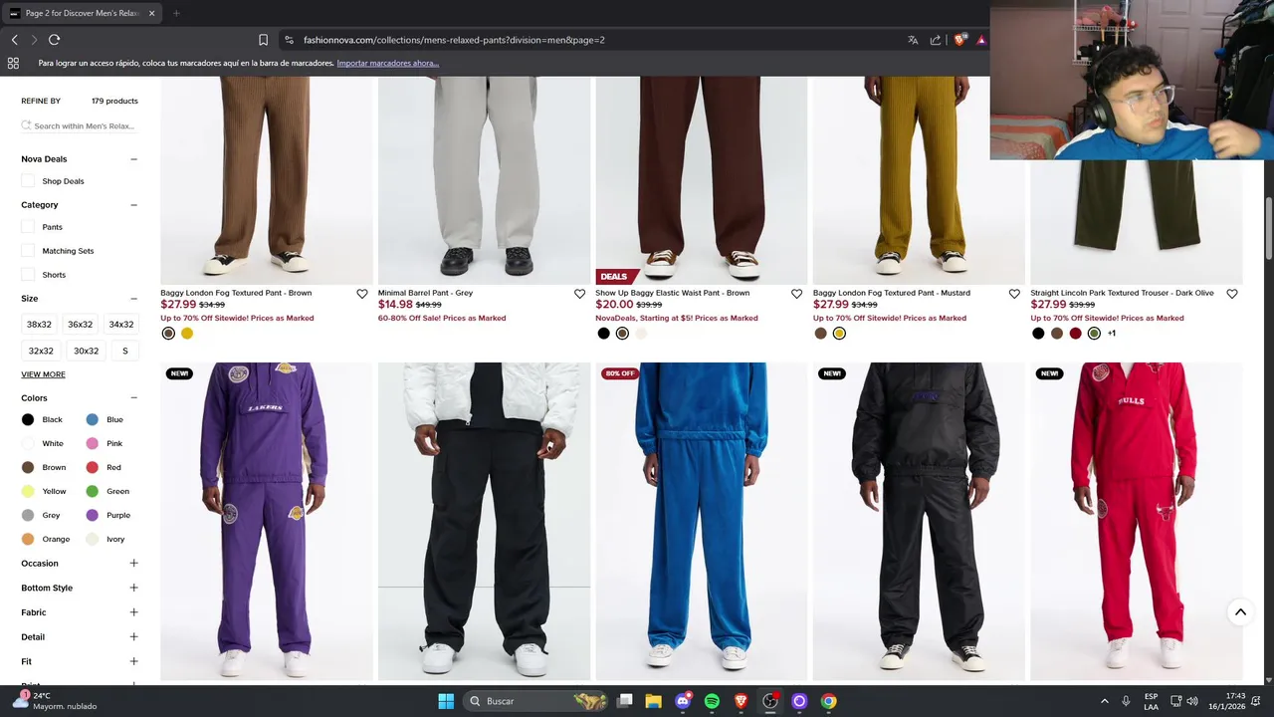Open File Explorer from the taskbar
This screenshot has width=1274, height=717.
[653, 701]
